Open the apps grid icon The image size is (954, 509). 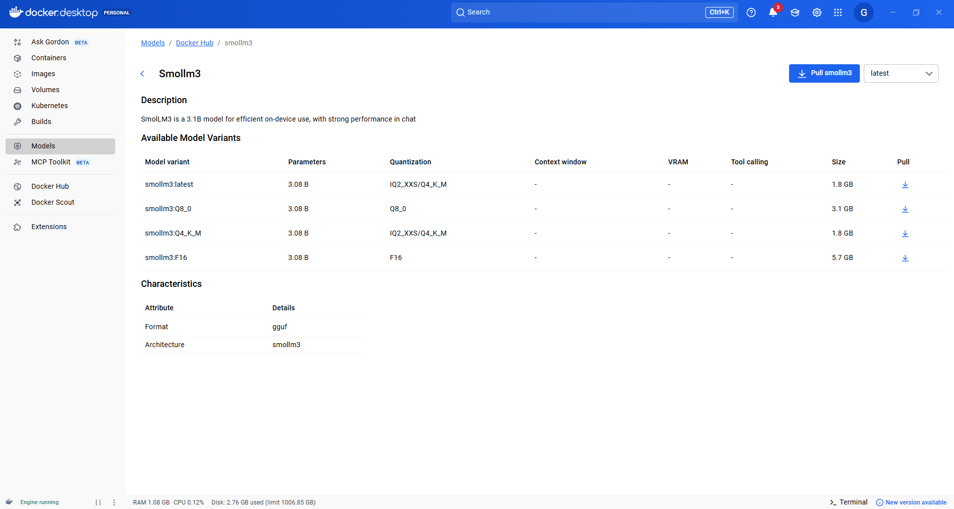tap(838, 12)
